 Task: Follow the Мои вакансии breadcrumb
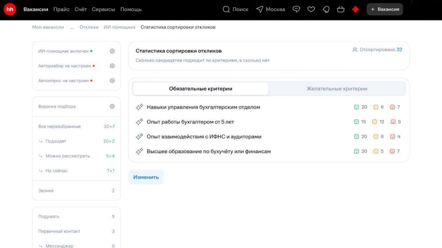pos(48,27)
